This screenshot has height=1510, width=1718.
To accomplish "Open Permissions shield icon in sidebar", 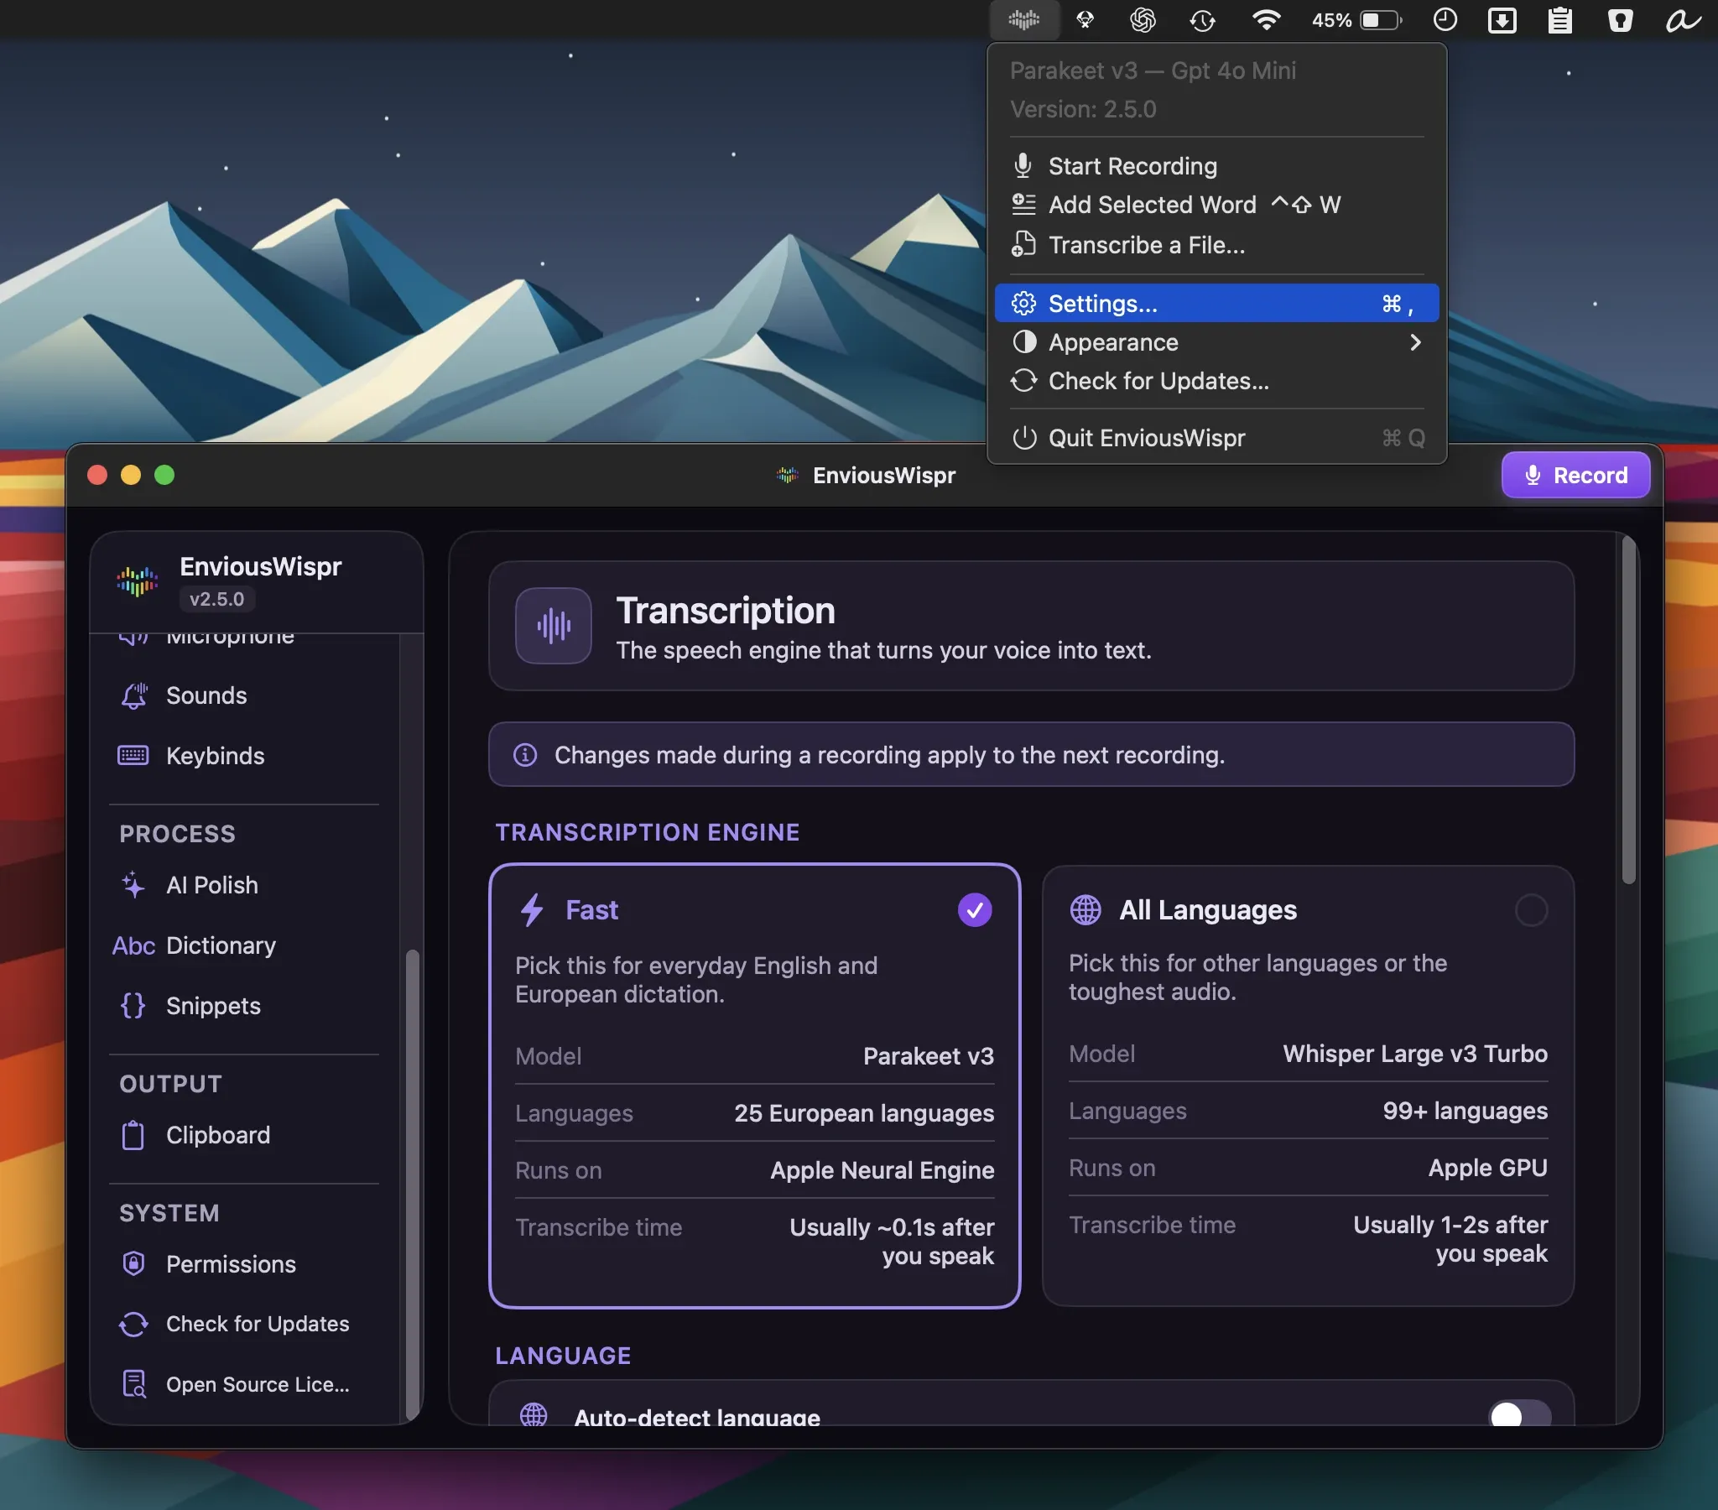I will pyautogui.click(x=133, y=1263).
